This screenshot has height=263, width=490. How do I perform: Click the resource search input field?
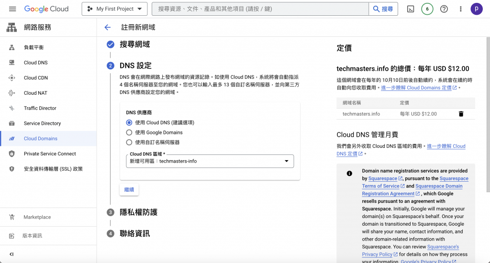pos(260,9)
